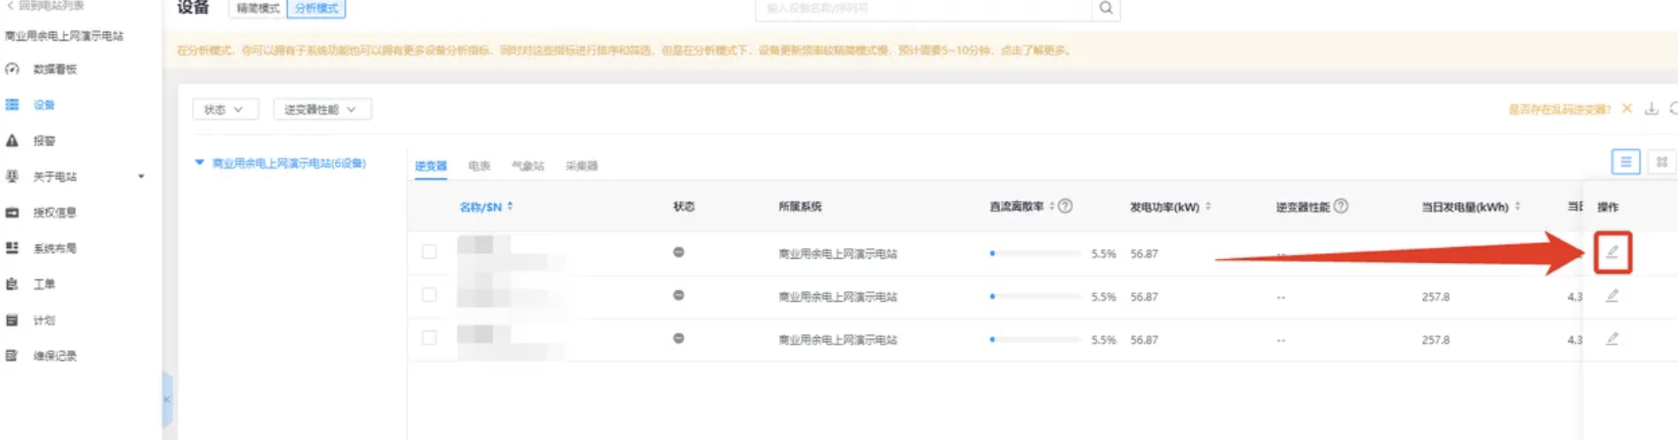Open 数据看板 dashboard gauge icon in sidebar
Image resolution: width=1678 pixels, height=440 pixels.
[x=13, y=69]
